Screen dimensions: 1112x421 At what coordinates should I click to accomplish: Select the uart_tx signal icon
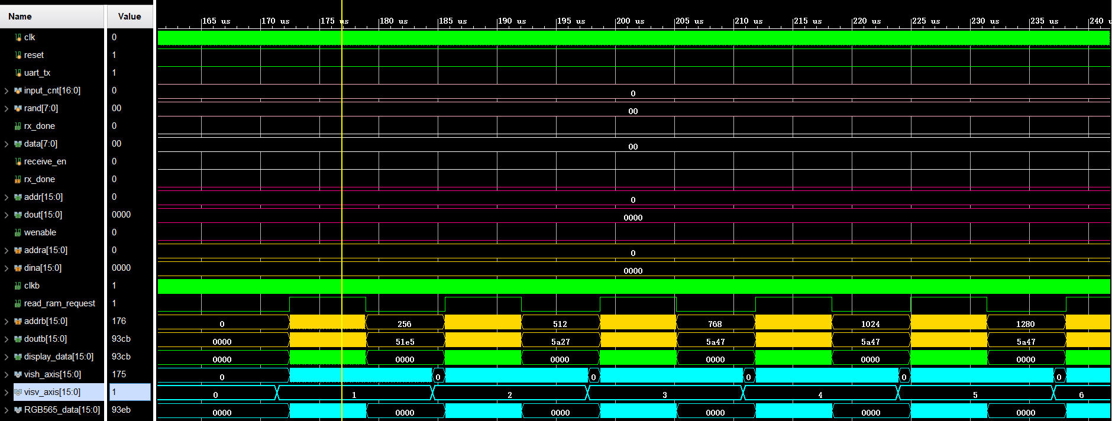pyautogui.click(x=18, y=73)
